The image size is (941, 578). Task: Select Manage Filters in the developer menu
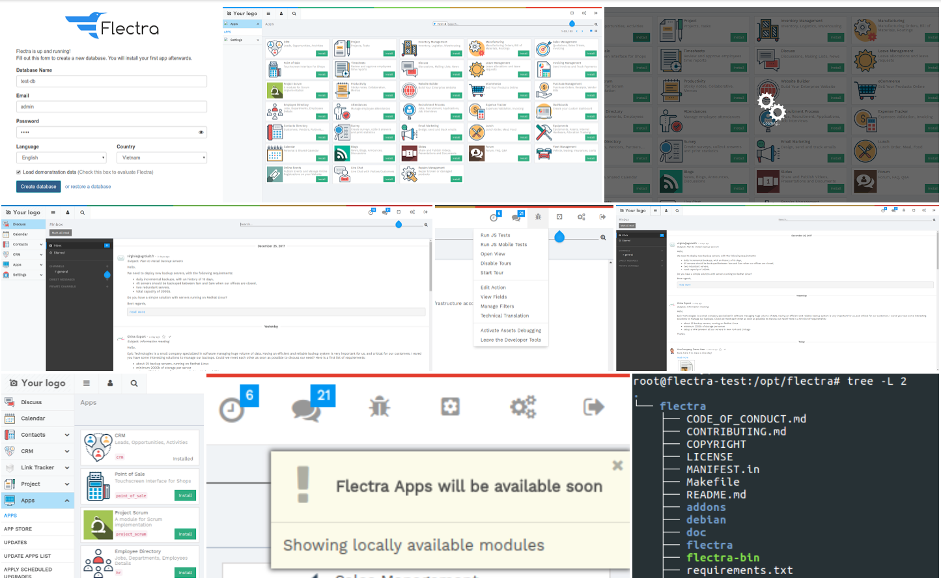pos(498,306)
